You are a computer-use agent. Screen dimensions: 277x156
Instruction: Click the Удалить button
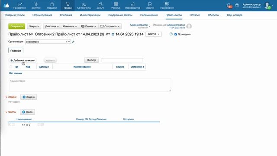pyautogui.click(x=50, y=60)
